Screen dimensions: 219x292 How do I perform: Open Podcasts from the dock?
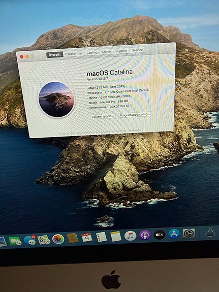tap(145, 235)
